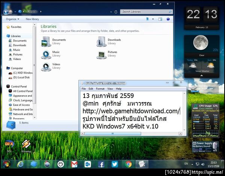This screenshot has width=225, height=176.
Task: Click the CPU Usage gadget
Action: click(x=205, y=120)
